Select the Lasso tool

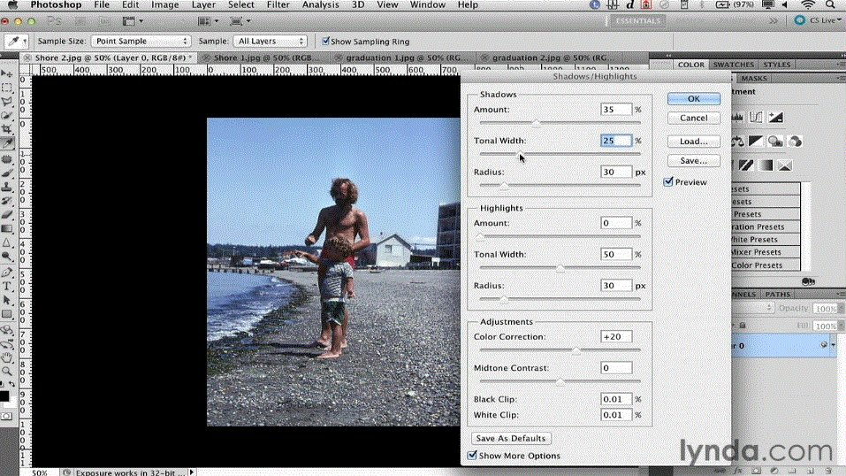tap(7, 102)
